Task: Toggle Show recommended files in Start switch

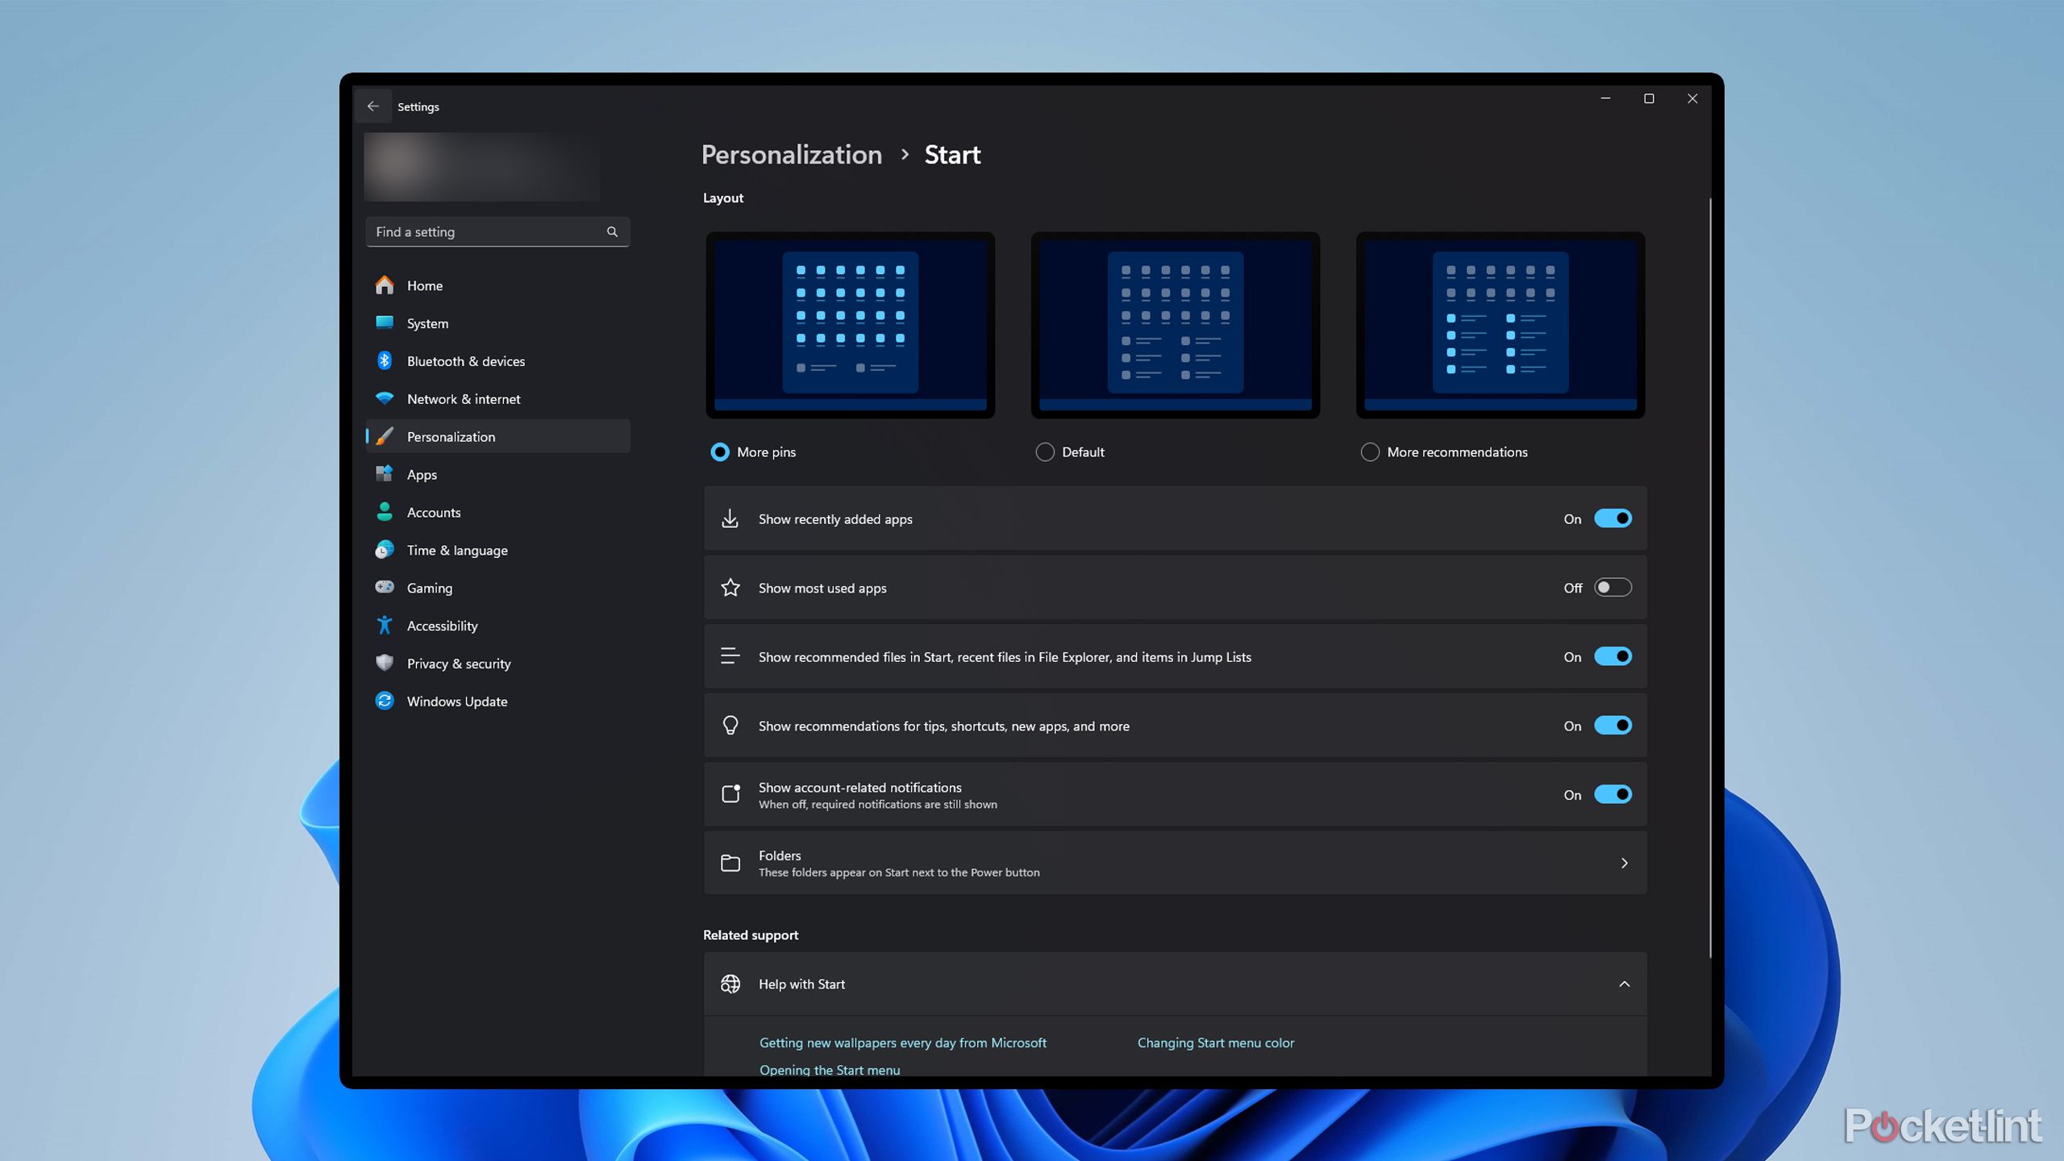Action: point(1612,656)
